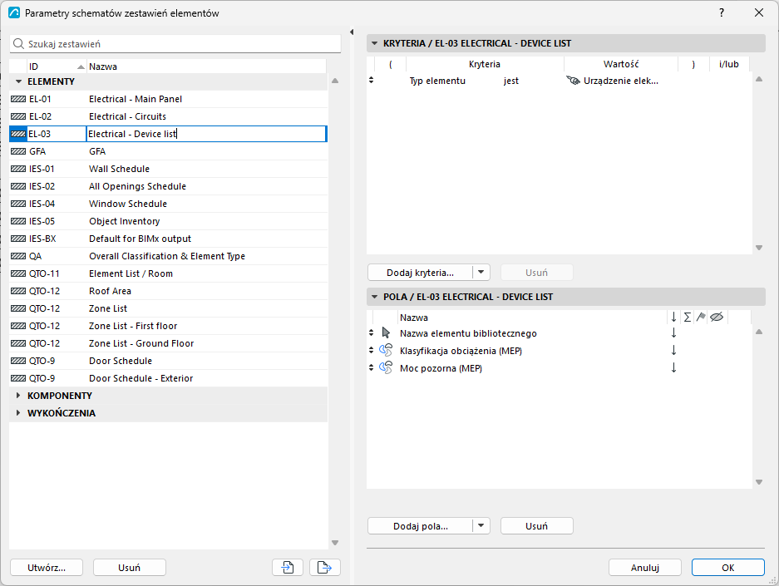Click the Dodaj kryteria... button
The width and height of the screenshot is (779, 586).
coord(421,272)
